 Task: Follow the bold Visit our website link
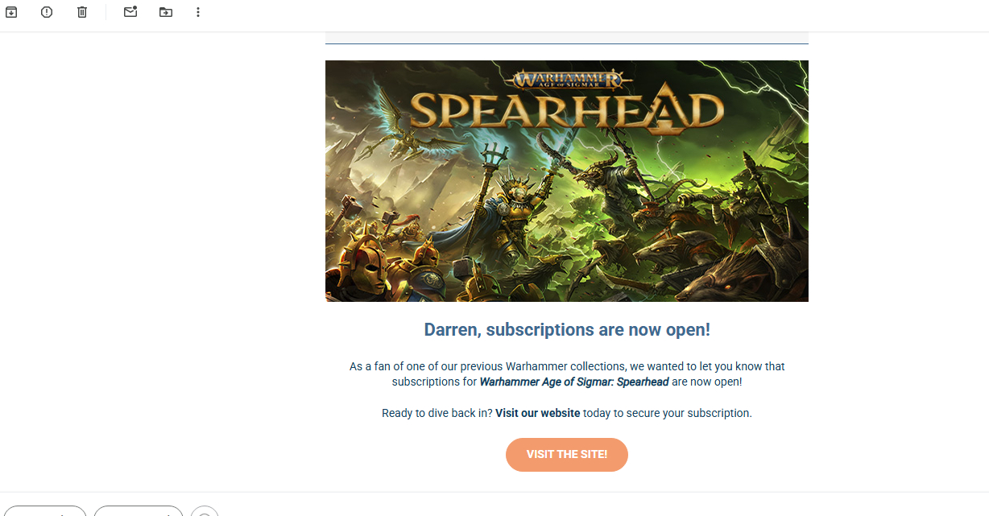tap(537, 413)
